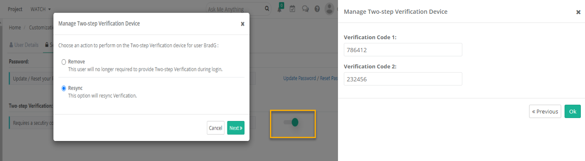The width and height of the screenshot is (585, 161).
Task: Click the search magnifier icon
Action: (267, 9)
